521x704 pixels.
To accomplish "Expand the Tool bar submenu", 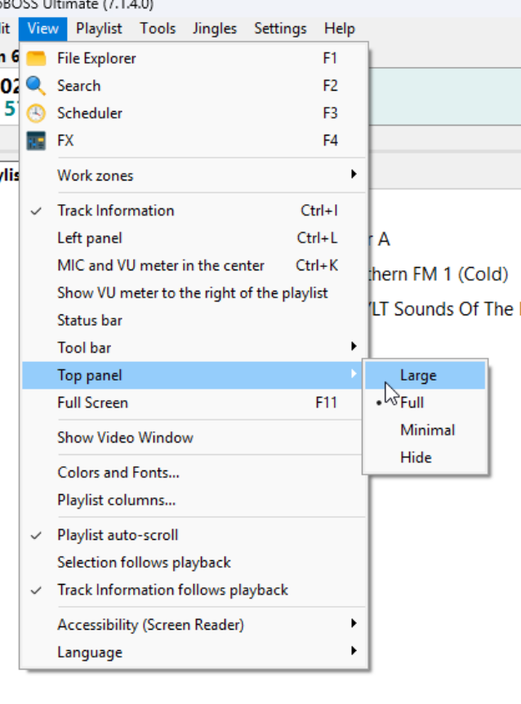I will [194, 348].
